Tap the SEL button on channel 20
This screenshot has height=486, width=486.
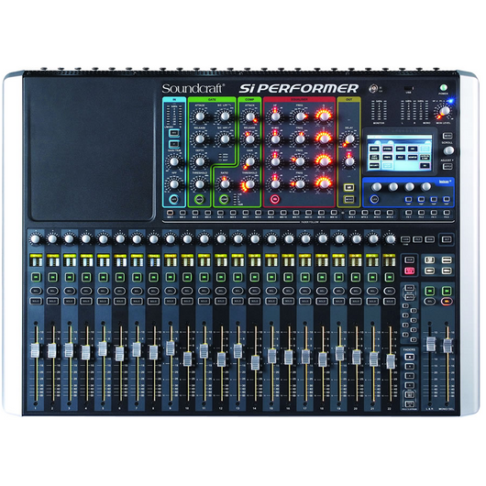(x=356, y=291)
